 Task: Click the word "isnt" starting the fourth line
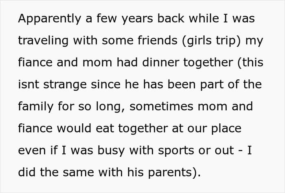coord(28,84)
